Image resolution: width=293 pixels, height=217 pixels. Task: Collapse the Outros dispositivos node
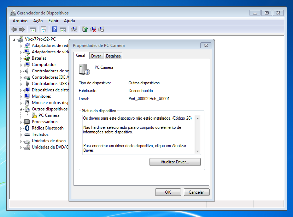(21, 109)
